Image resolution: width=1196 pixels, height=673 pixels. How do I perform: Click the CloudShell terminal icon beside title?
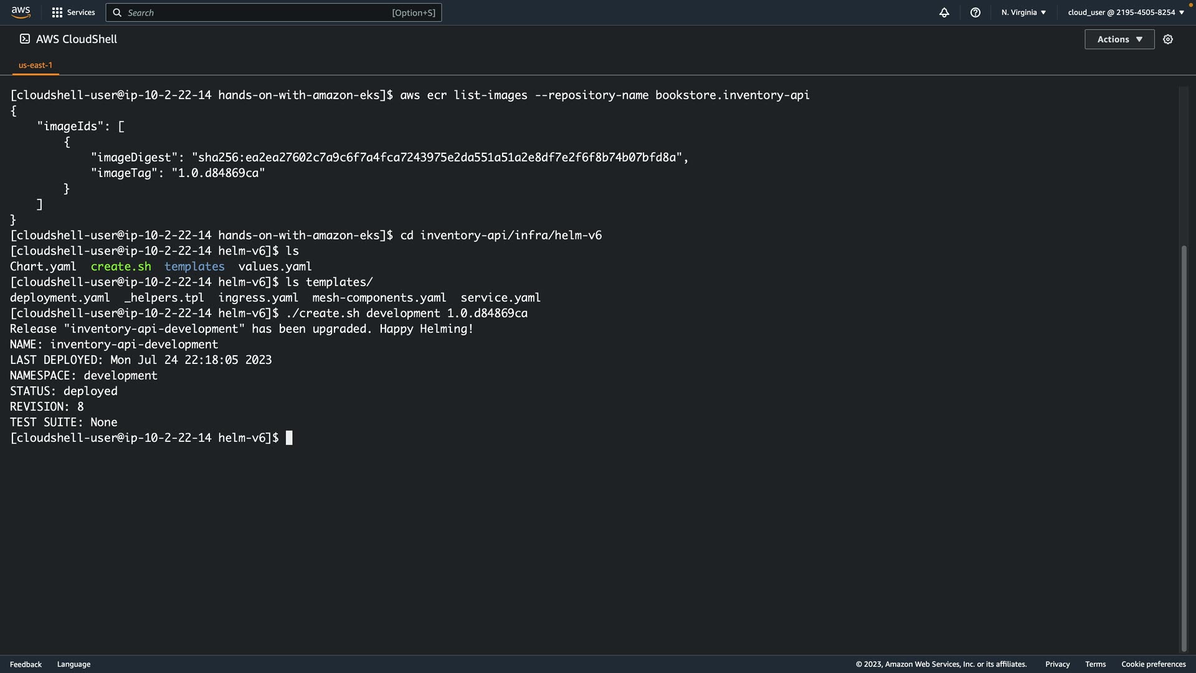coord(25,39)
